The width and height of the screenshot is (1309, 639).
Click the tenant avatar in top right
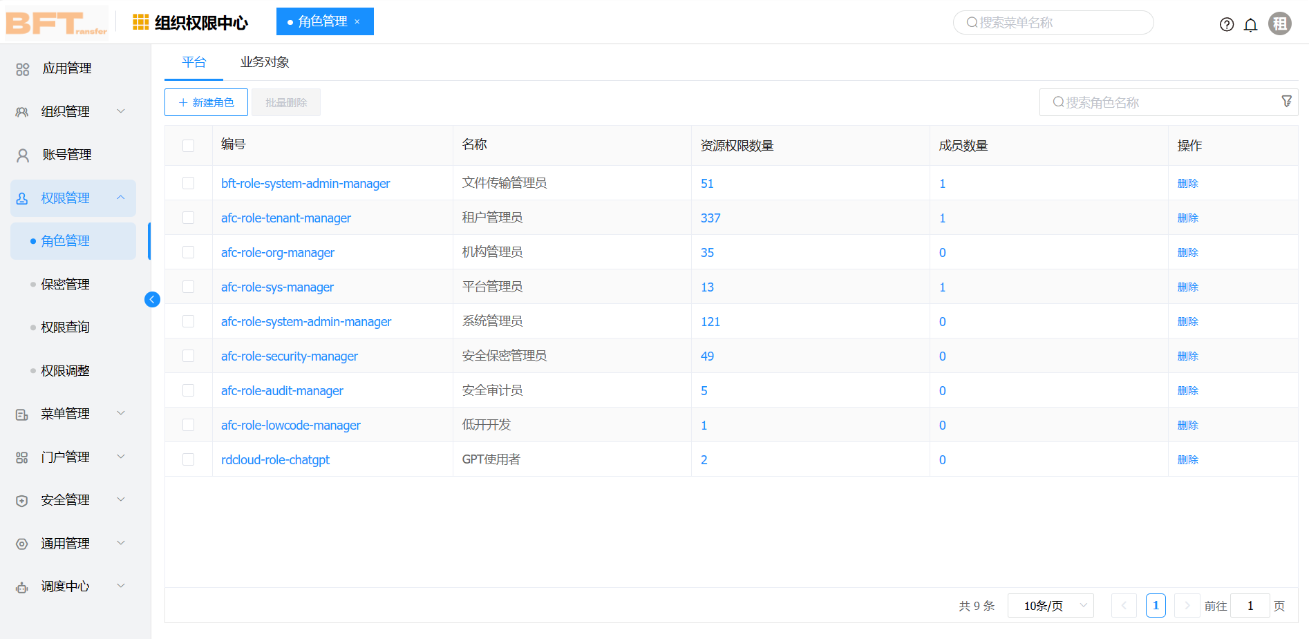pos(1280,23)
